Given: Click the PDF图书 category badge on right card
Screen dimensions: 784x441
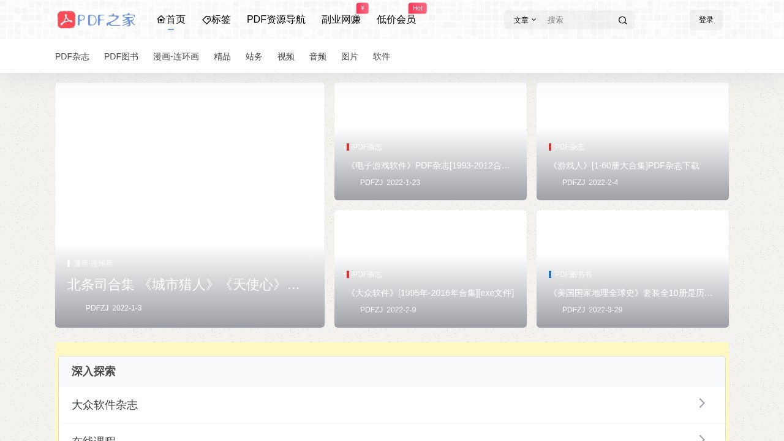Looking at the screenshot, I should click(573, 274).
